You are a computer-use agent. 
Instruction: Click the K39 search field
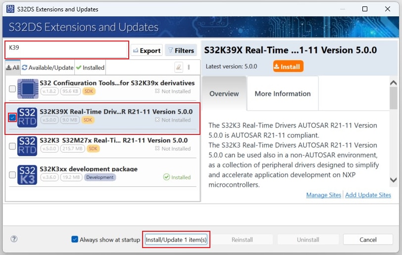(x=67, y=50)
